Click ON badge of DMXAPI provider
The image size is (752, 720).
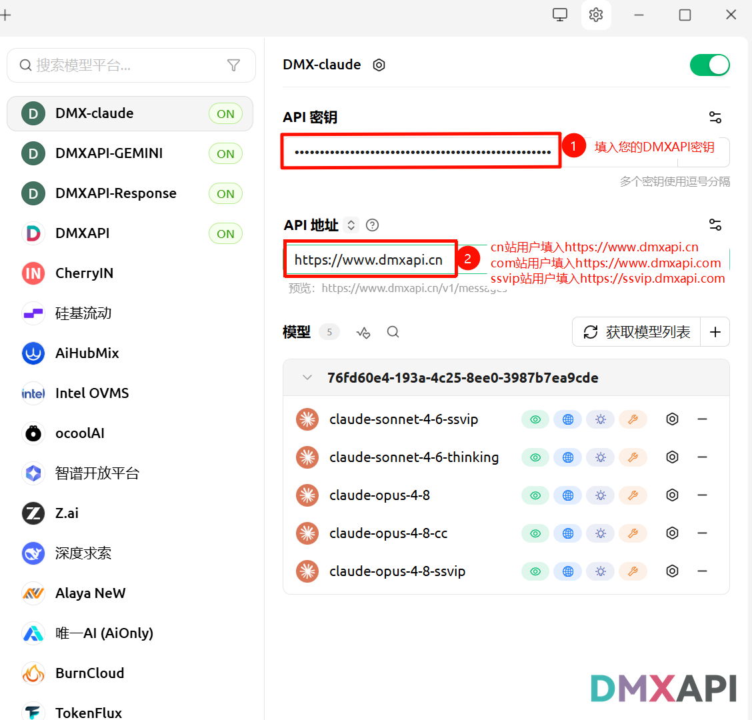coord(225,233)
